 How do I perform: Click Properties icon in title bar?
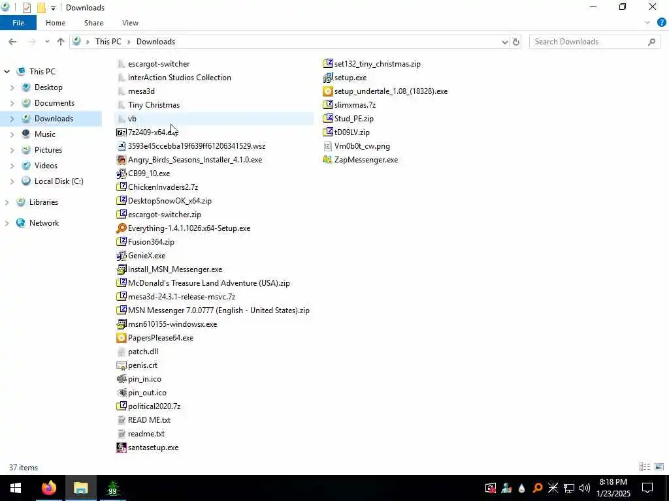click(x=26, y=8)
